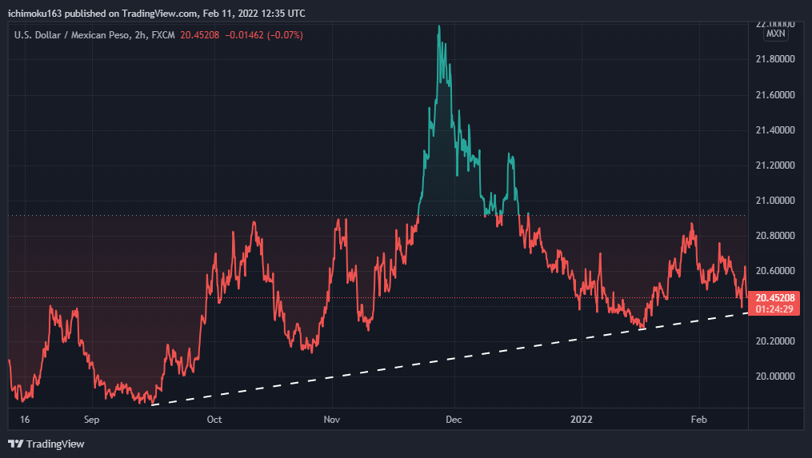The height and width of the screenshot is (458, 812).
Task: Click the symbol title U.S. Dollar / Mexican Peso
Action: (72, 35)
